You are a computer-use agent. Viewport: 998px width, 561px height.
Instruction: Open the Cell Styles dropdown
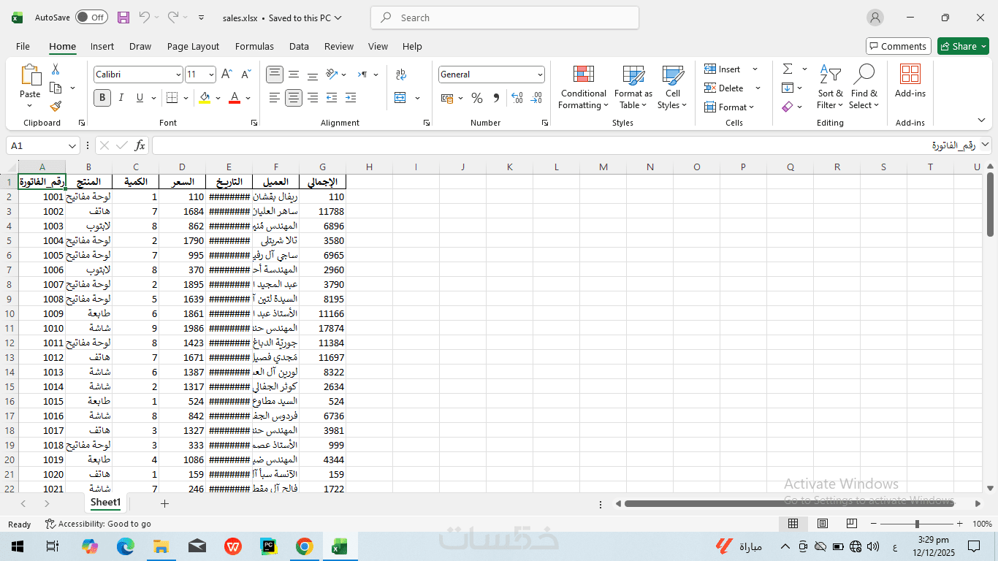click(x=672, y=88)
